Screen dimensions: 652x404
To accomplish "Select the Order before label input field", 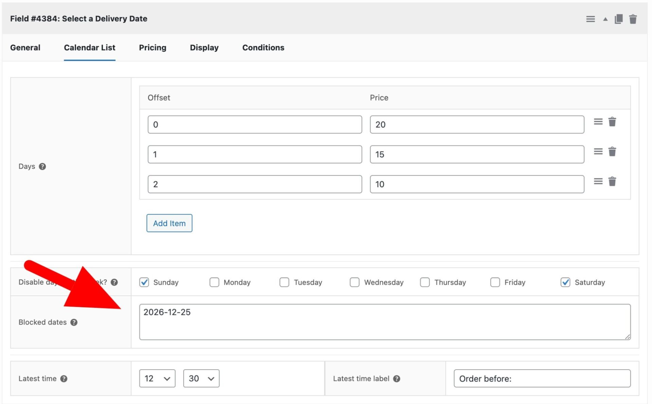I will tap(542, 378).
